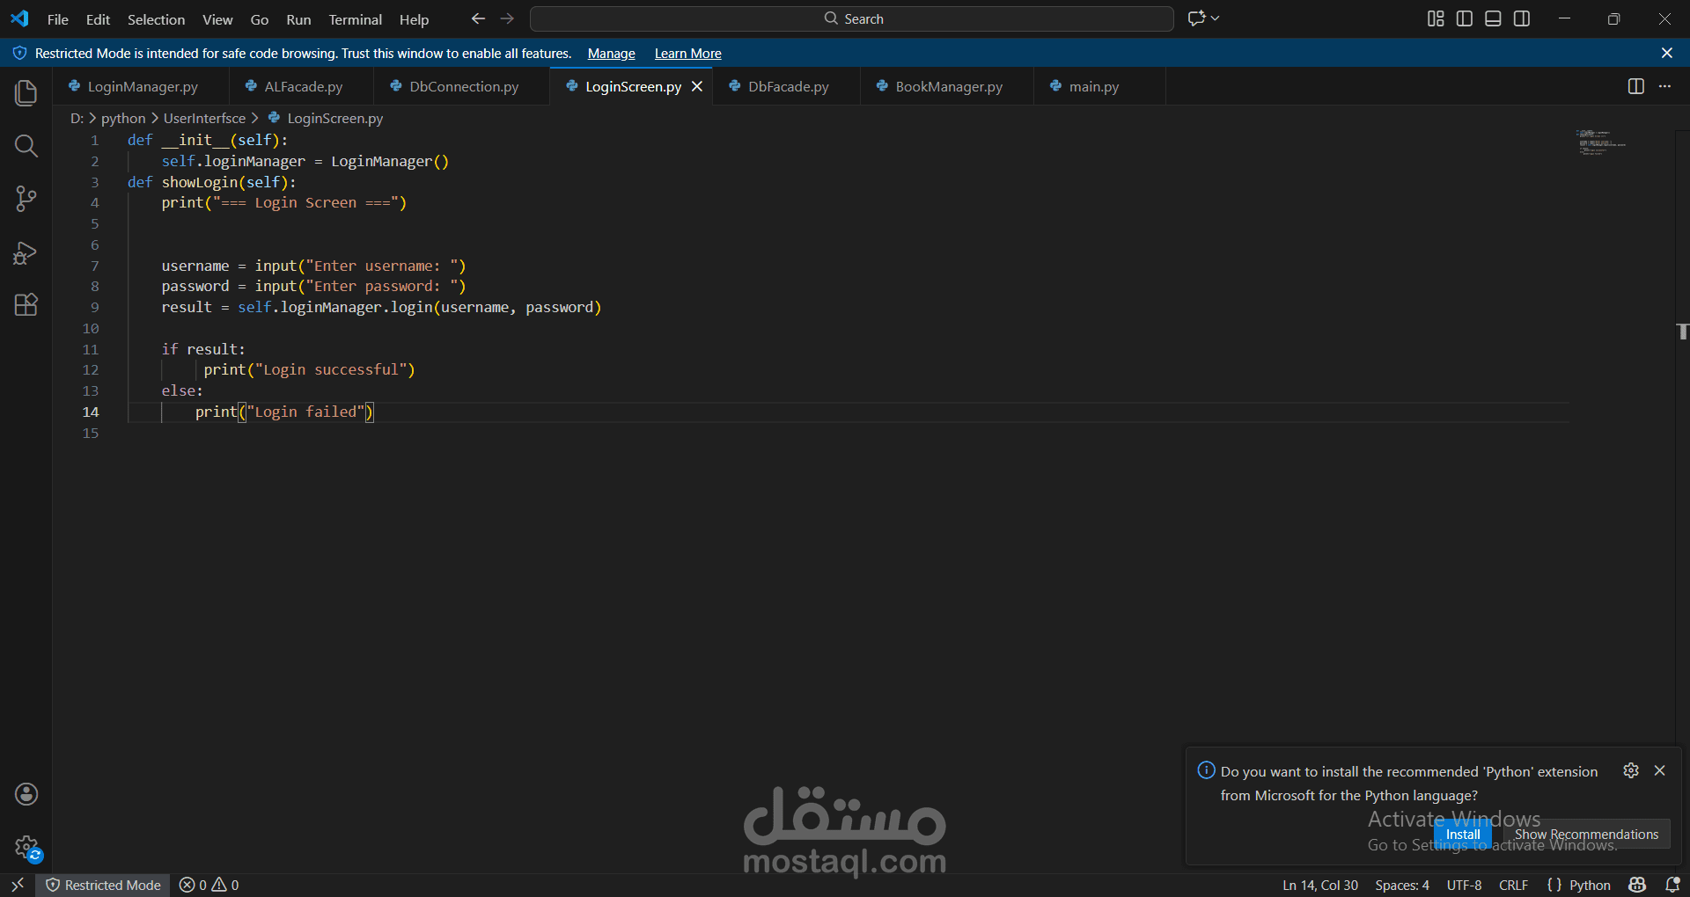Open the Manage gear in activity bar
Image resolution: width=1690 pixels, height=897 pixels.
click(x=26, y=848)
